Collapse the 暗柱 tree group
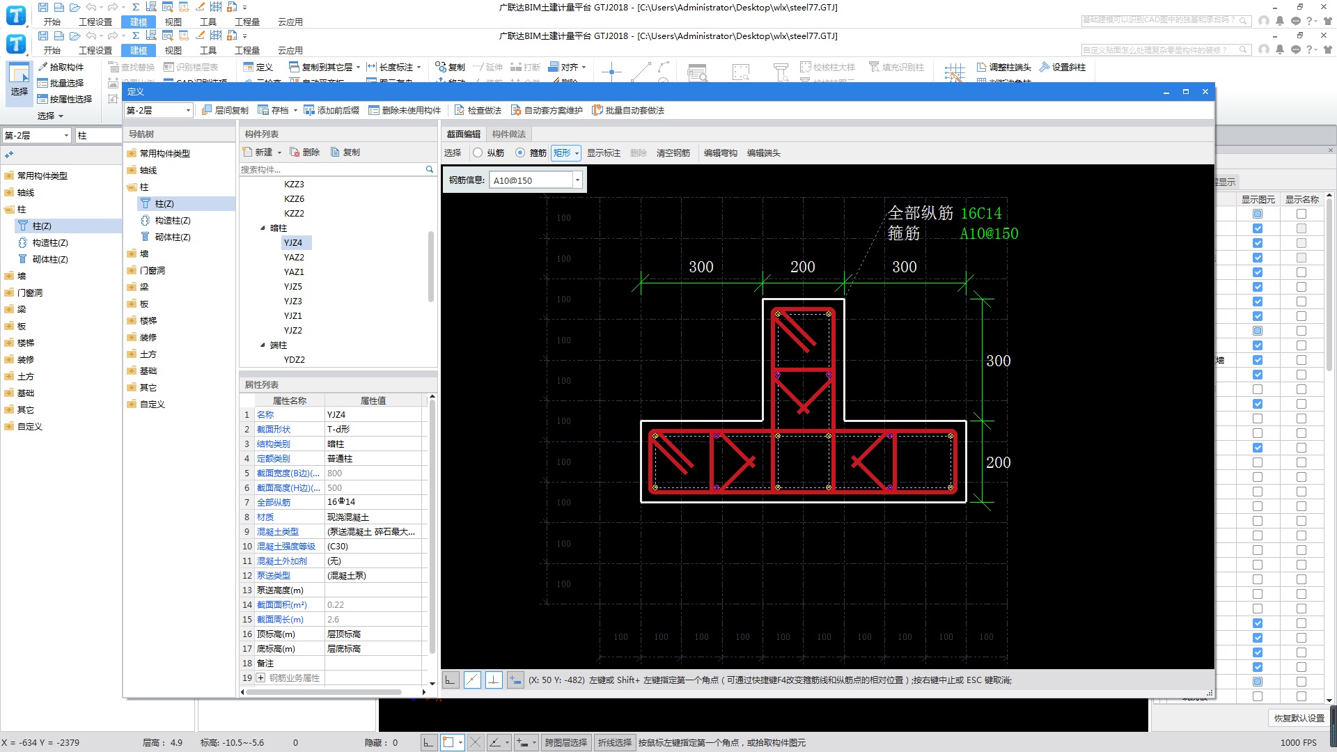Image resolution: width=1337 pixels, height=752 pixels. coord(263,228)
